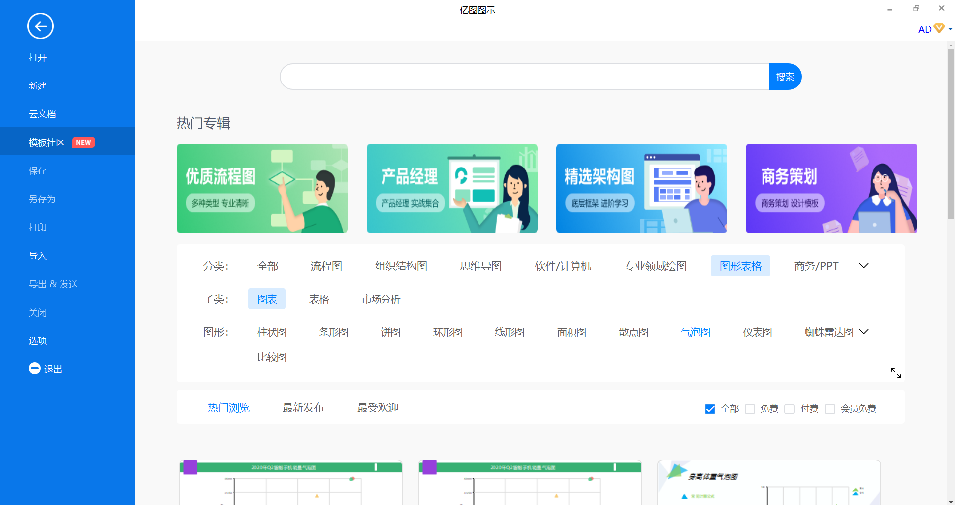Click the back arrow circle icon

pyautogui.click(x=40, y=26)
